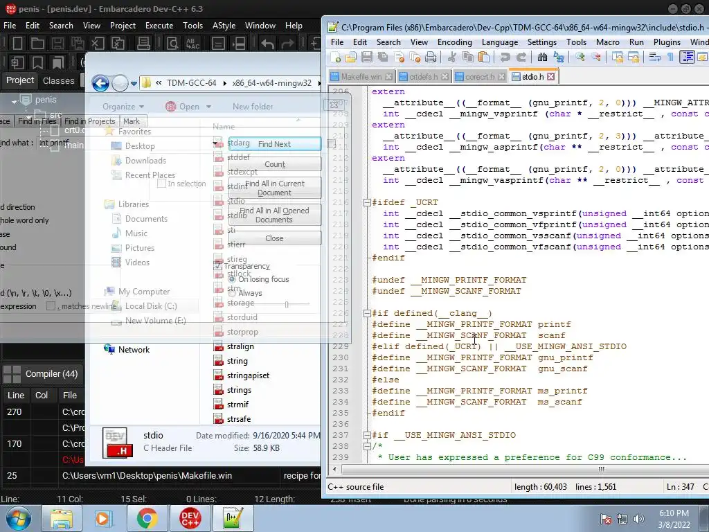
Task: Collapse fold marker at #ifdef _UCRT line
Action: coord(367,202)
